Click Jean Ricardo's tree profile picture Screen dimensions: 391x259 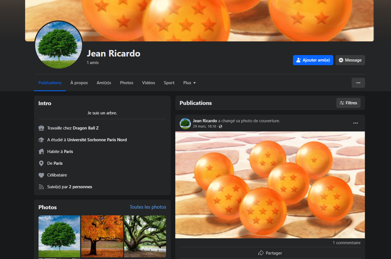click(59, 45)
